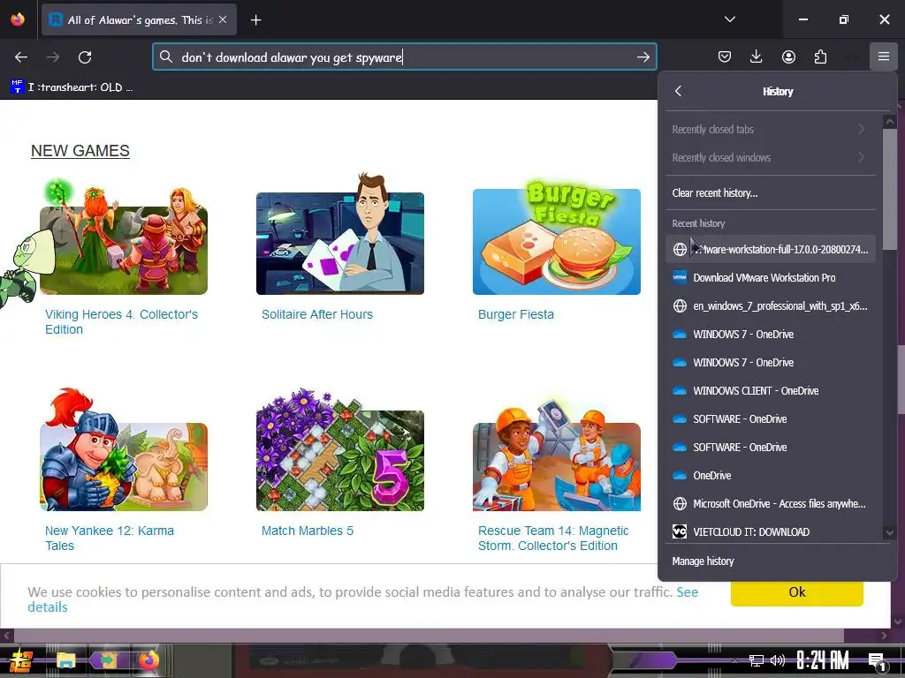
Task: Open the plain OneDrive history entry
Action: coord(770,475)
